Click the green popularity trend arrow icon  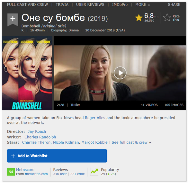click(x=94, y=172)
